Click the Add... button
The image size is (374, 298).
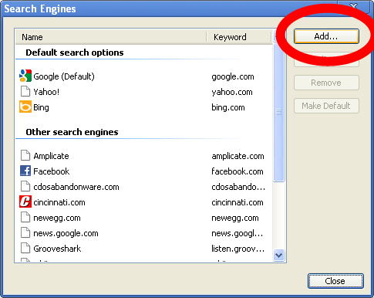click(326, 36)
